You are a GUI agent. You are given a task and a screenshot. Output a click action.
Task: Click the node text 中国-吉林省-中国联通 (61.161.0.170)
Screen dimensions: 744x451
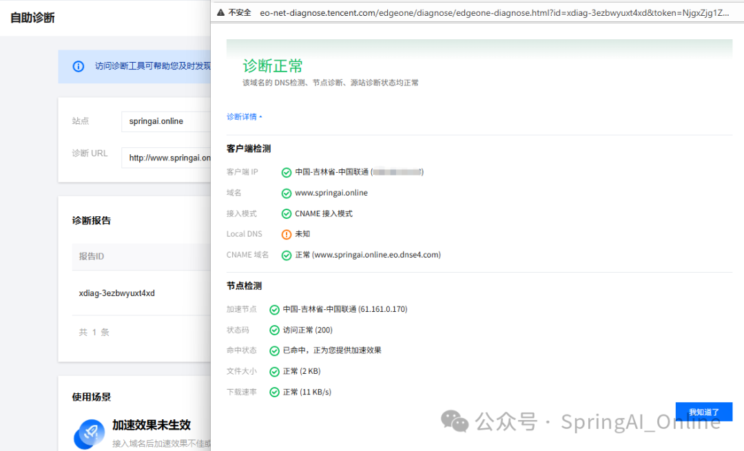[345, 309]
